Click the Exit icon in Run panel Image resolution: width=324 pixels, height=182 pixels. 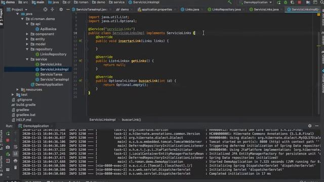point(8,161)
